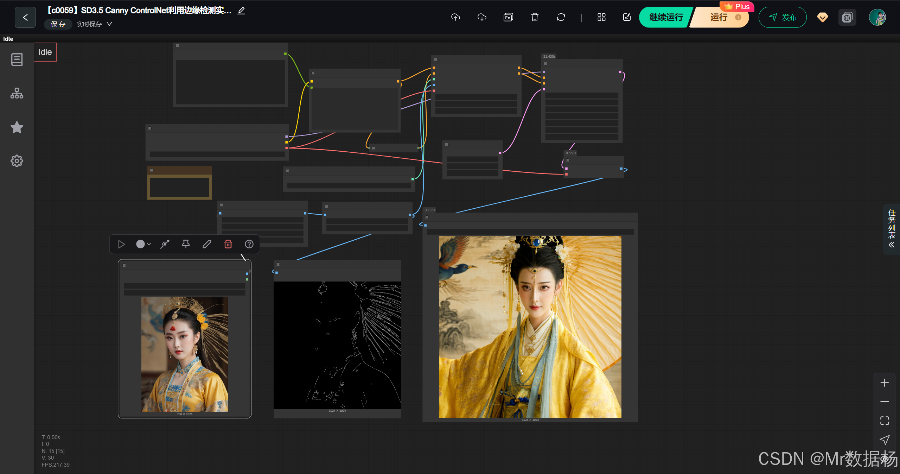
Task: Run the selected node via the play icon
Action: (121, 244)
